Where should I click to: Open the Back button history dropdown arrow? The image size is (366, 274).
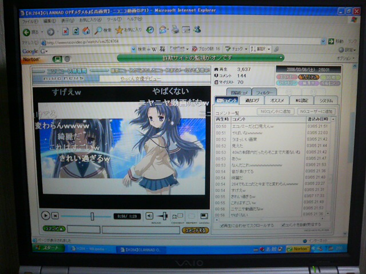click(x=42, y=32)
